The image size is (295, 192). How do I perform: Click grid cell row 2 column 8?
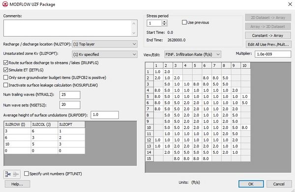click(226, 78)
